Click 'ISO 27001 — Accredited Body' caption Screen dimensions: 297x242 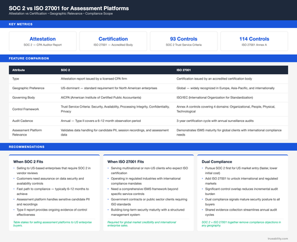click(x=113, y=45)
